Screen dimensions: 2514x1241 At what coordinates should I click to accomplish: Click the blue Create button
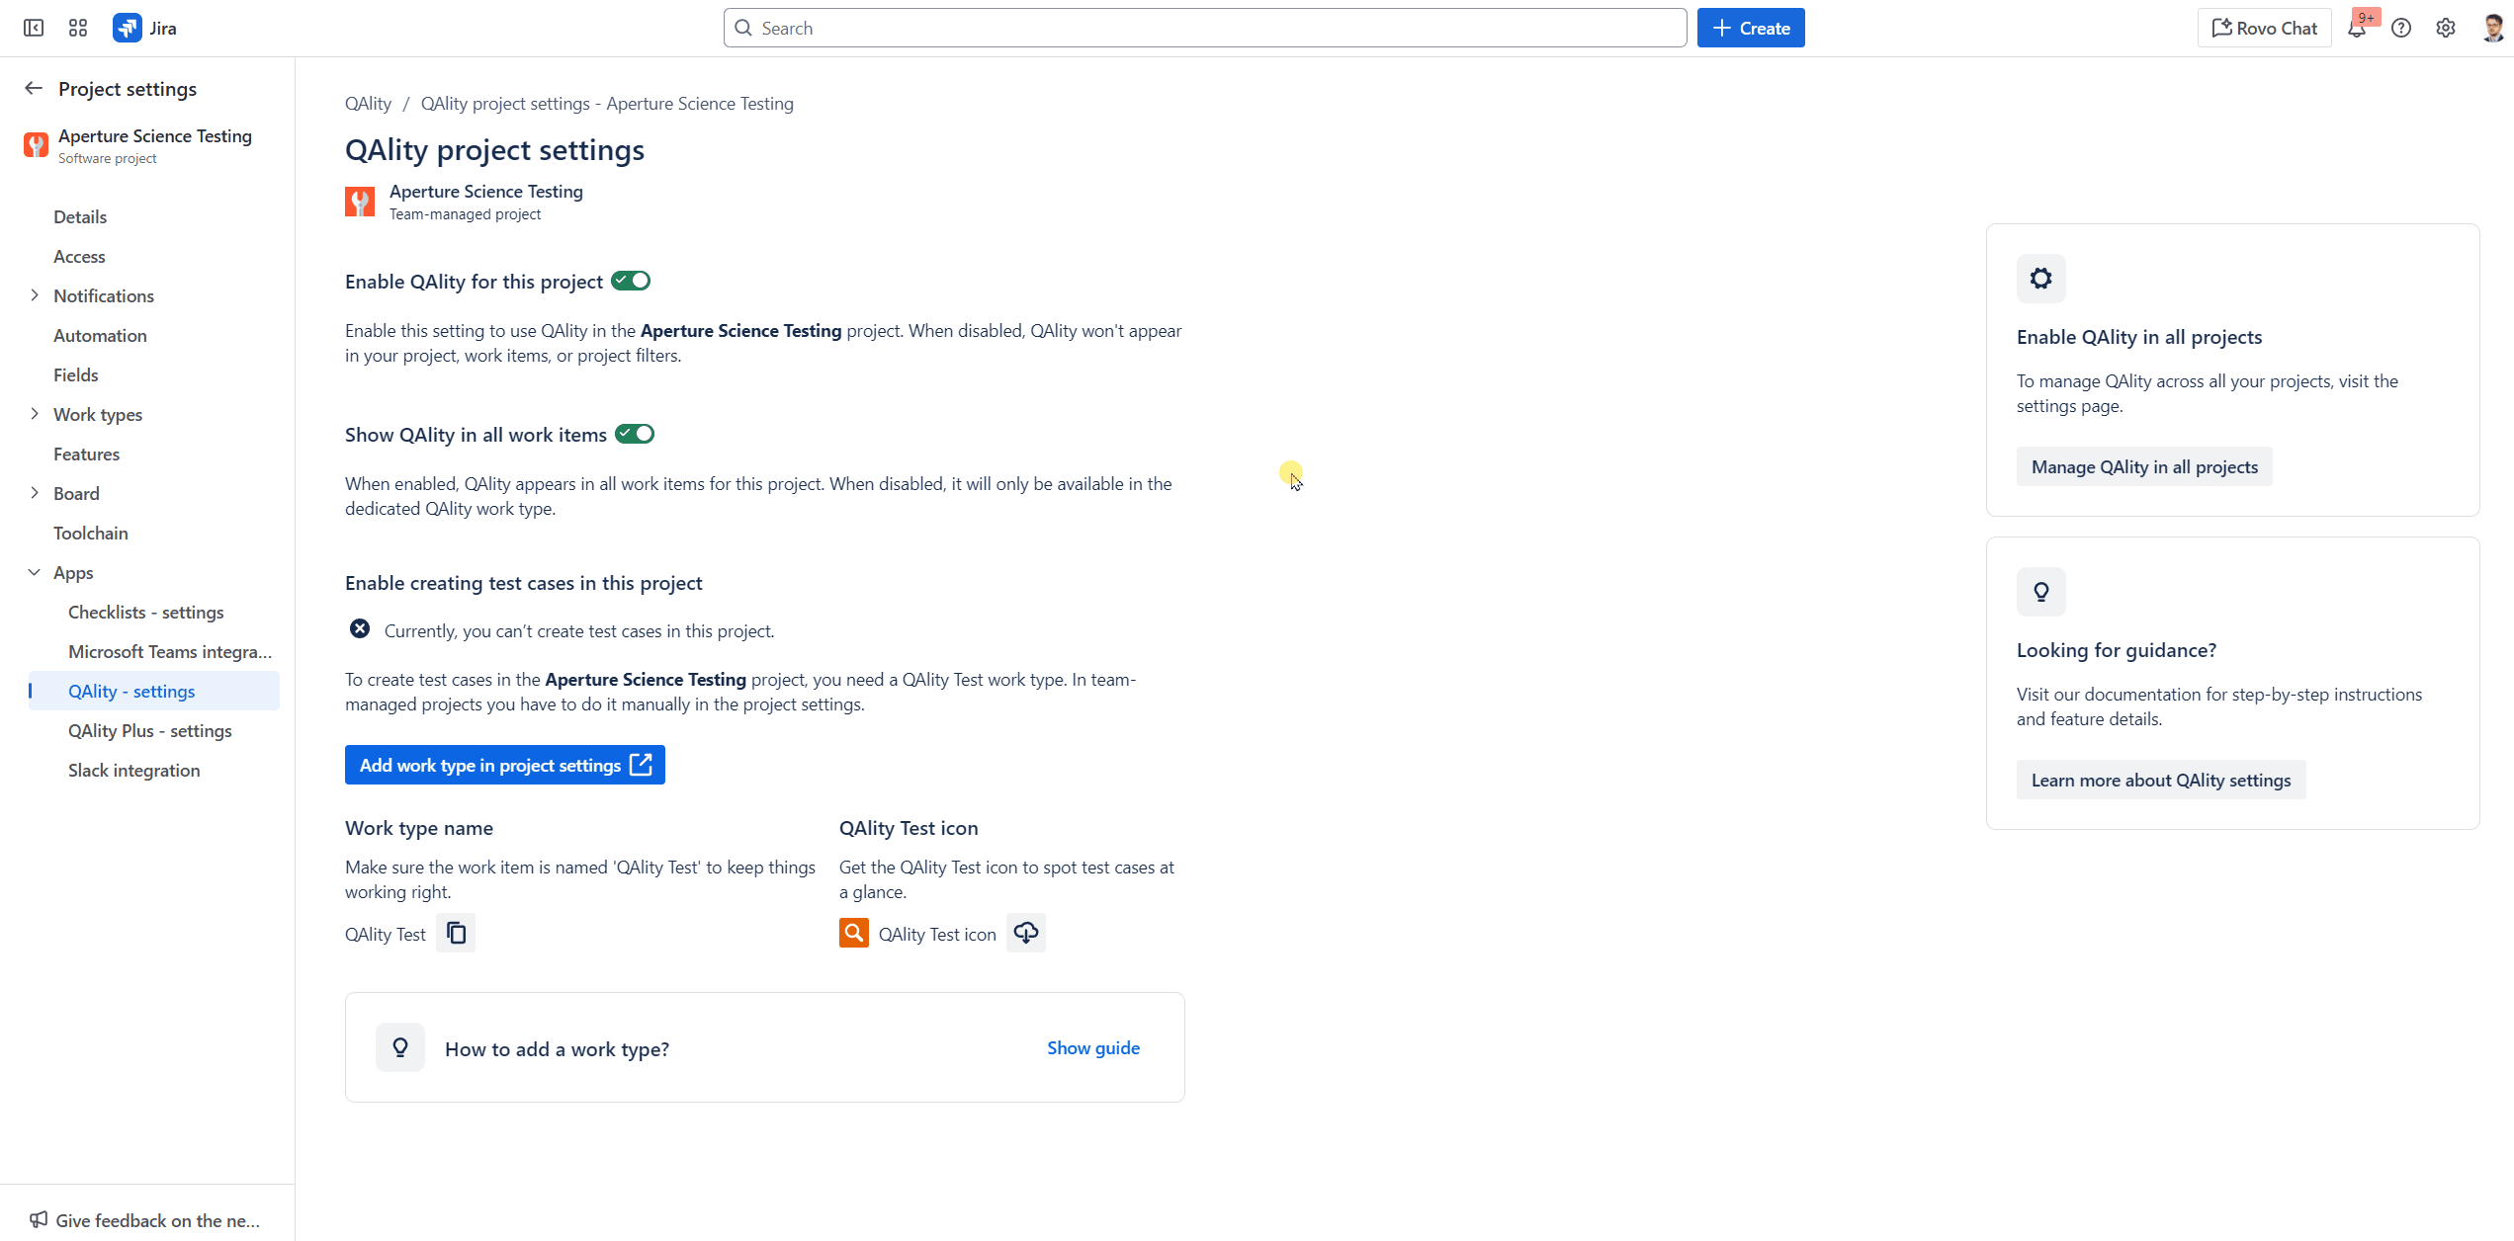pyautogui.click(x=1751, y=28)
